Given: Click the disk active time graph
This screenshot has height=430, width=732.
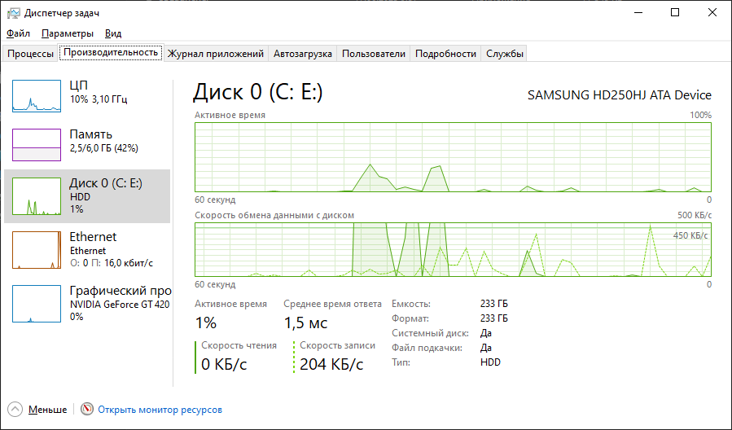Looking at the screenshot, I should click(453, 156).
